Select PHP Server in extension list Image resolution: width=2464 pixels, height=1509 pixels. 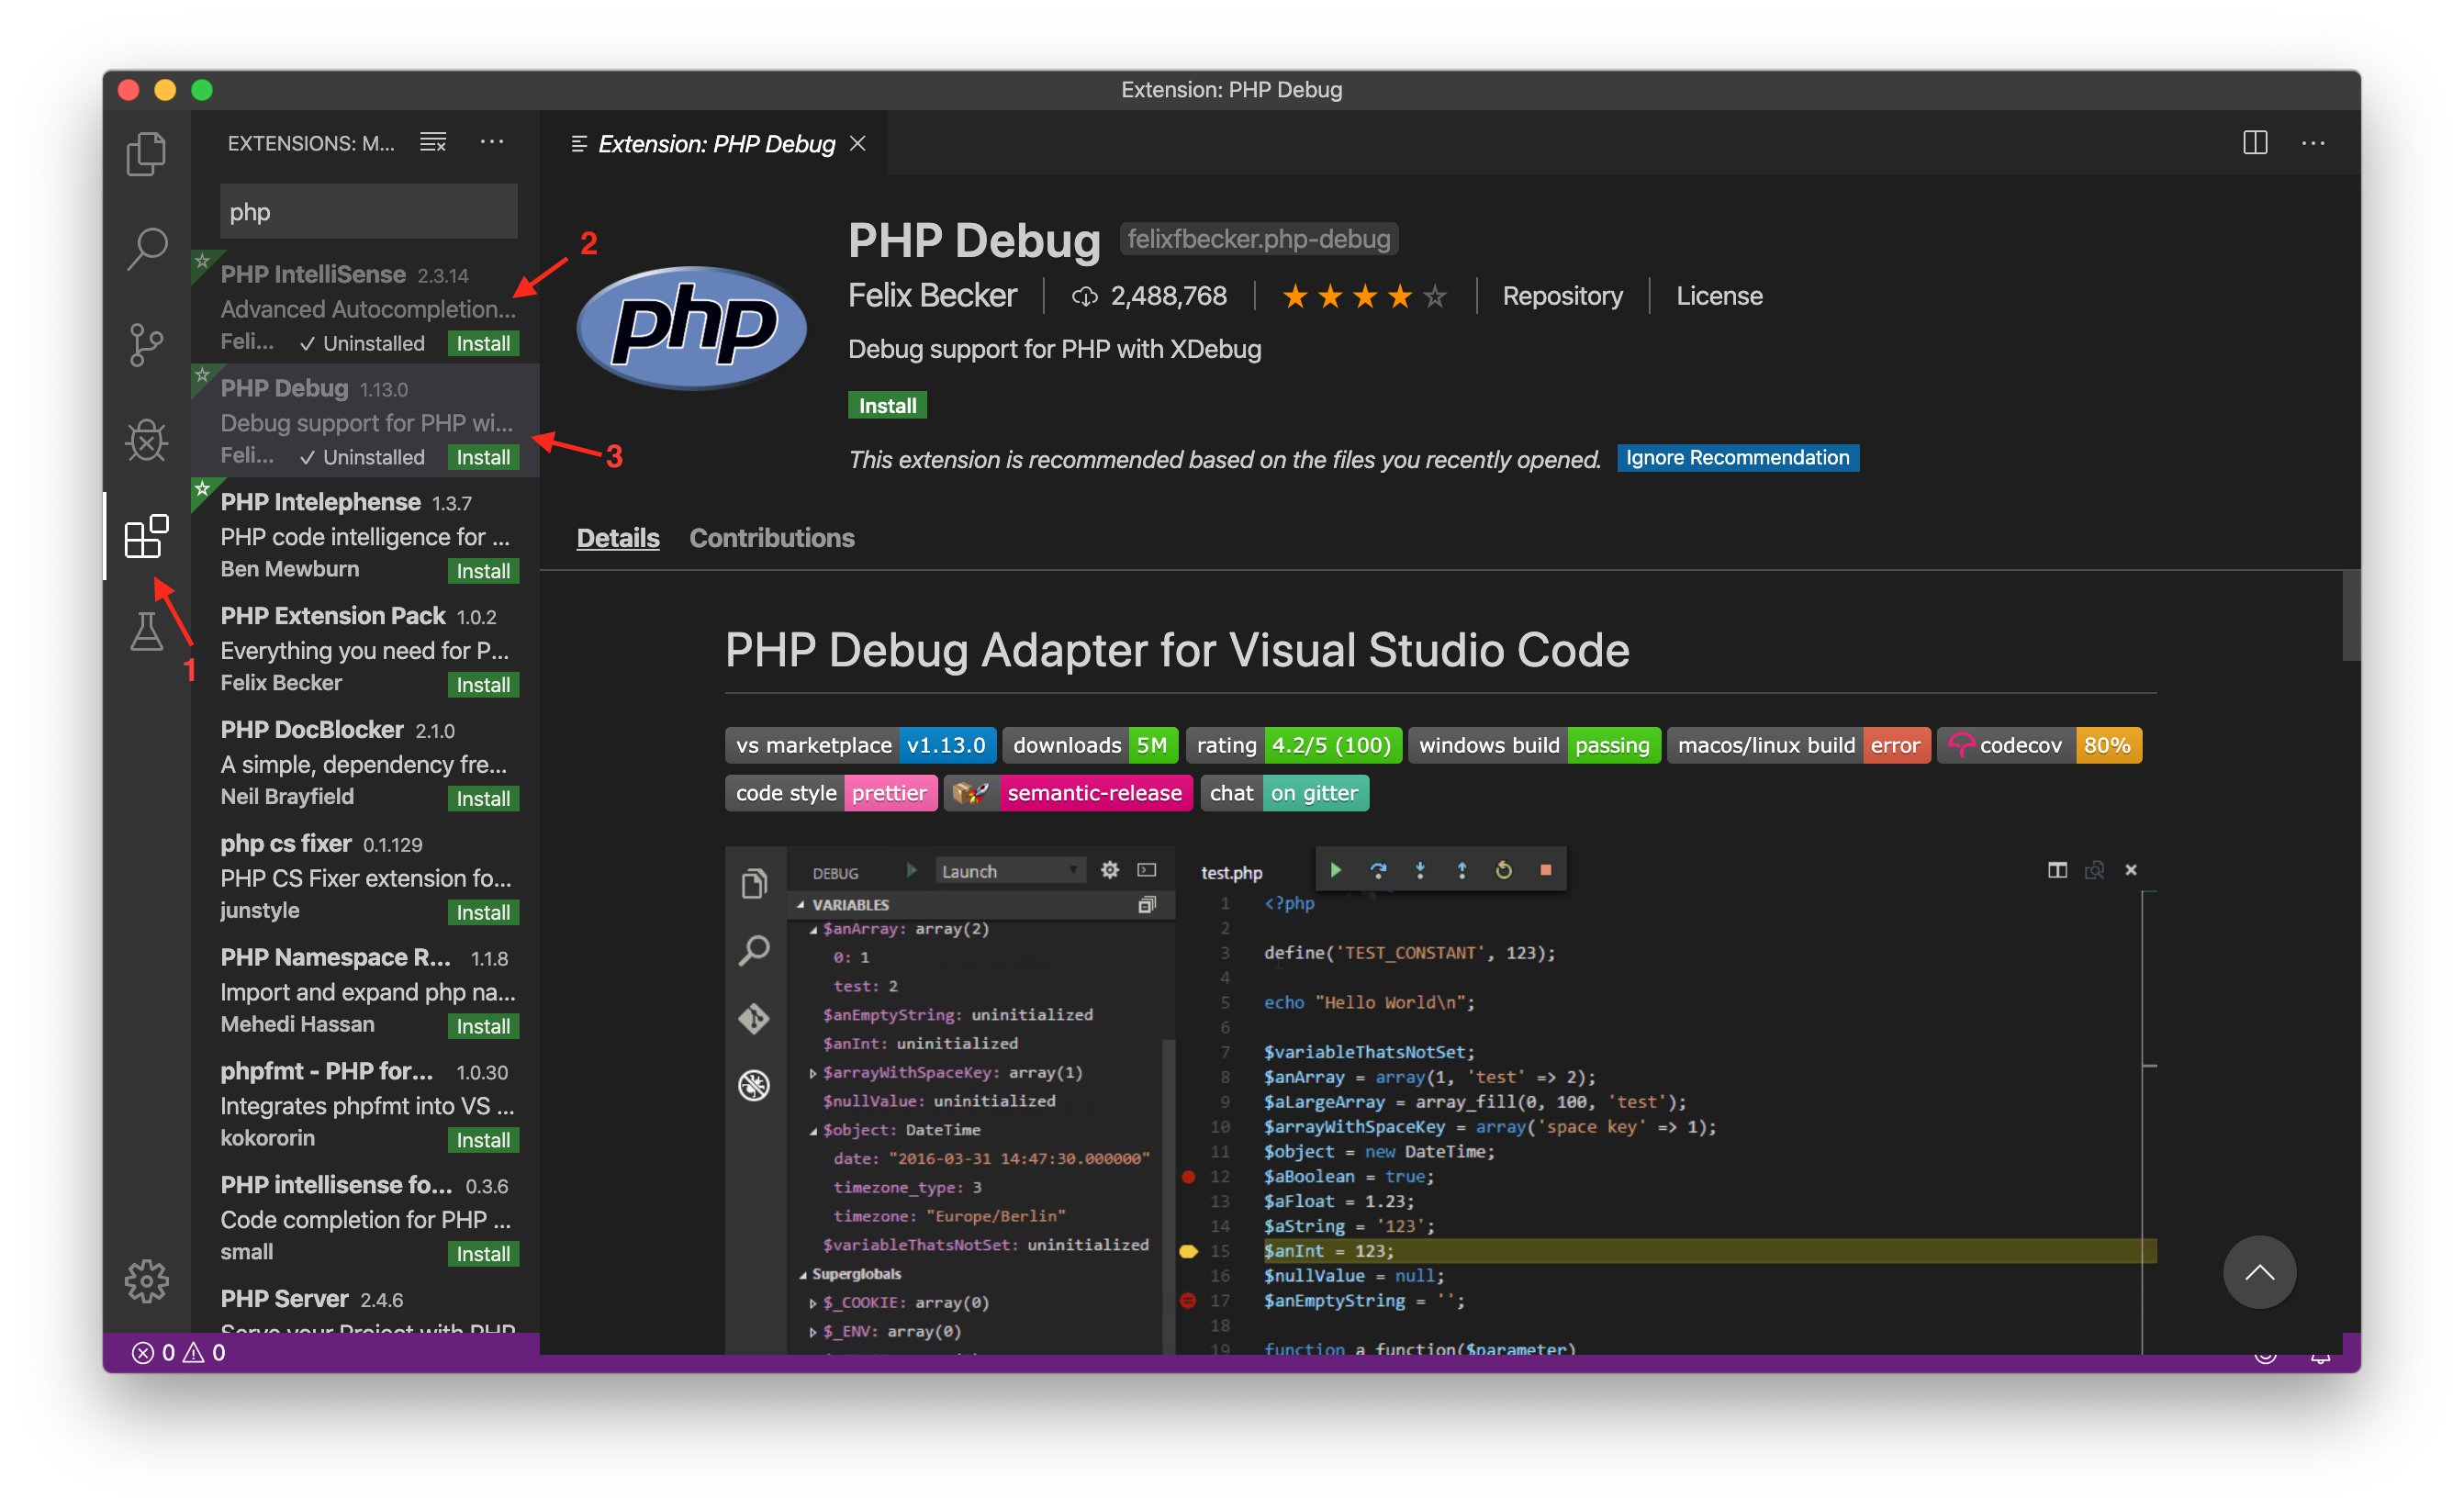[x=365, y=1306]
